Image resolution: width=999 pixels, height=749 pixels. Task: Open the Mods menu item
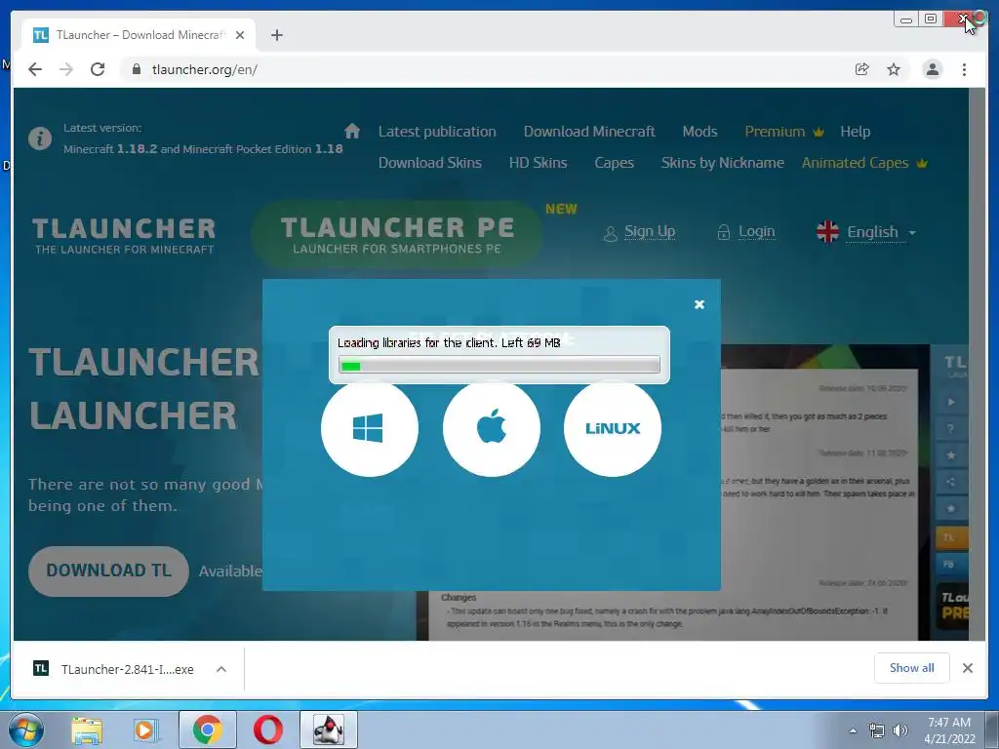[699, 132]
